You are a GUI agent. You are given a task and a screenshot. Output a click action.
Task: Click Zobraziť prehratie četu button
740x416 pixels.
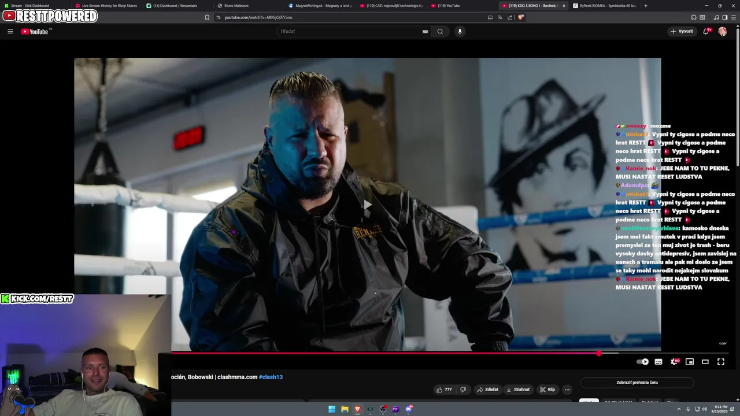(x=637, y=382)
